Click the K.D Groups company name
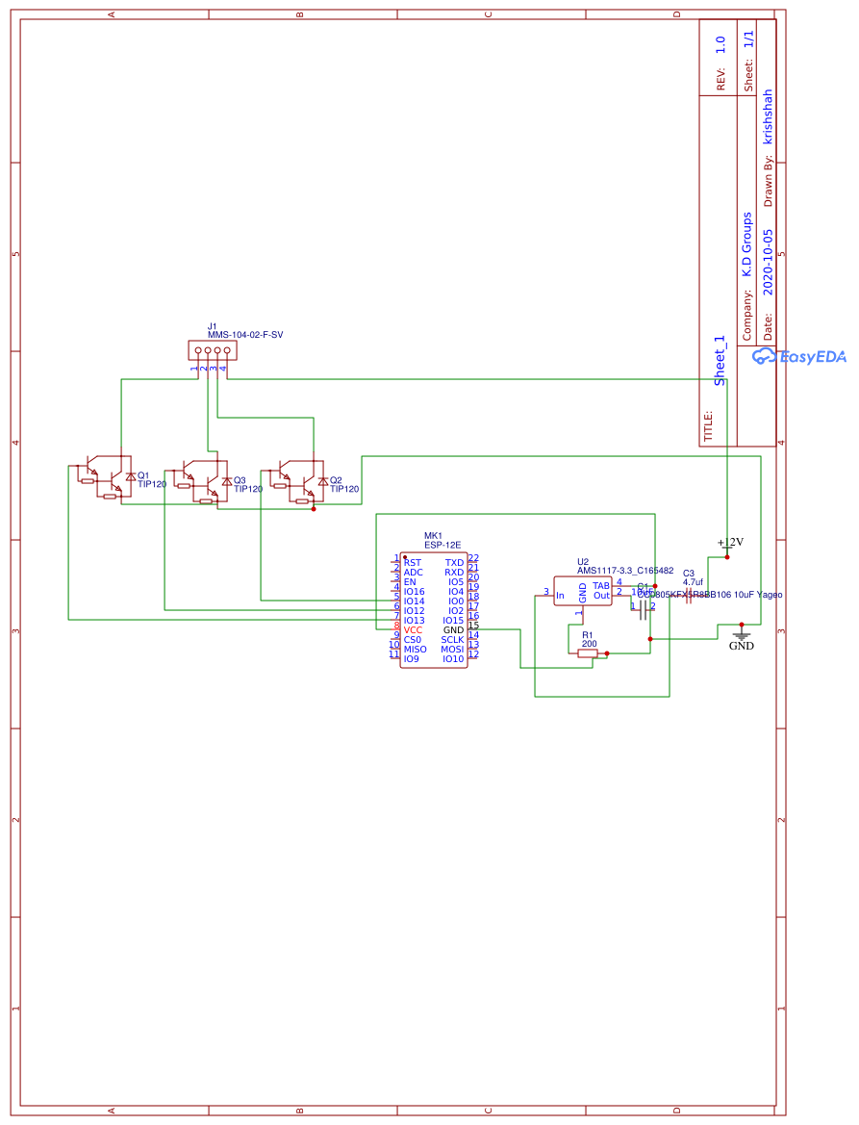 pos(747,244)
